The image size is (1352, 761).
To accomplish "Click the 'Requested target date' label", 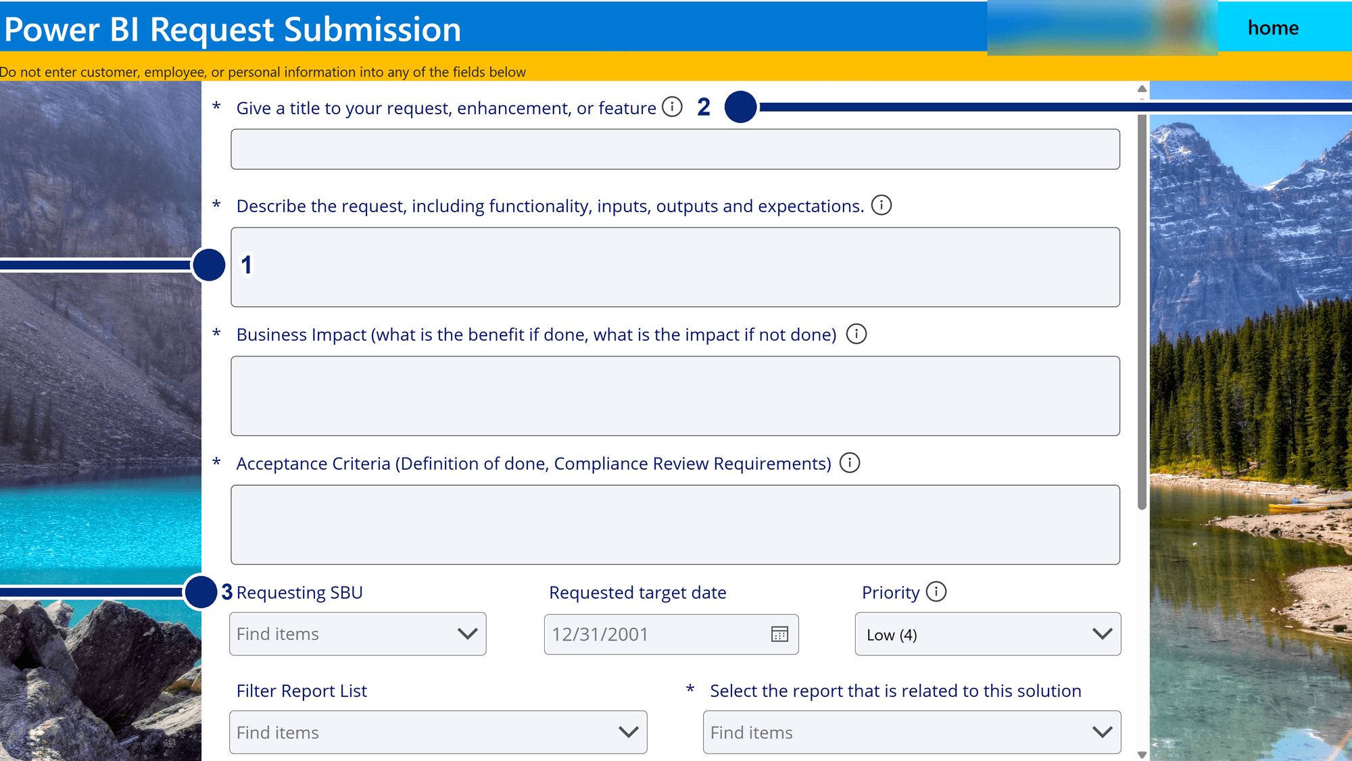I will click(637, 593).
